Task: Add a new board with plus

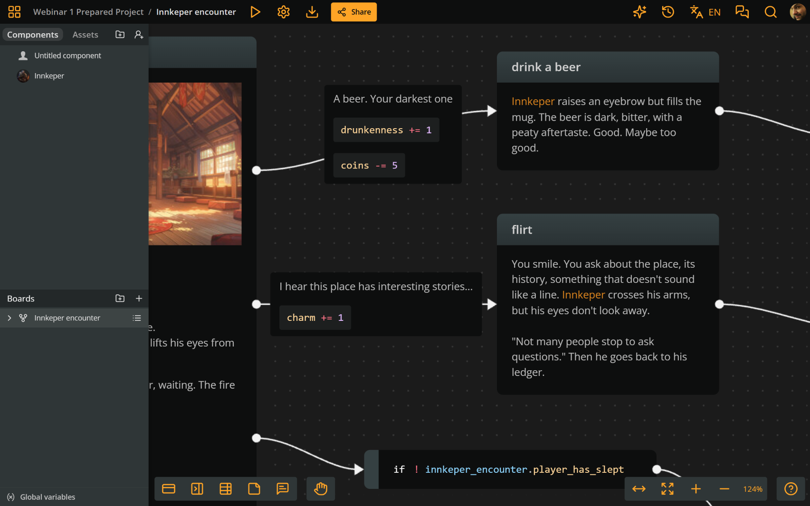Action: (139, 299)
